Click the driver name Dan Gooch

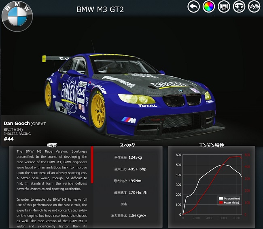point(17,123)
